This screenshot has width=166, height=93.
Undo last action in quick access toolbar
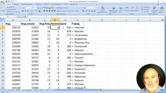pos(9,1)
